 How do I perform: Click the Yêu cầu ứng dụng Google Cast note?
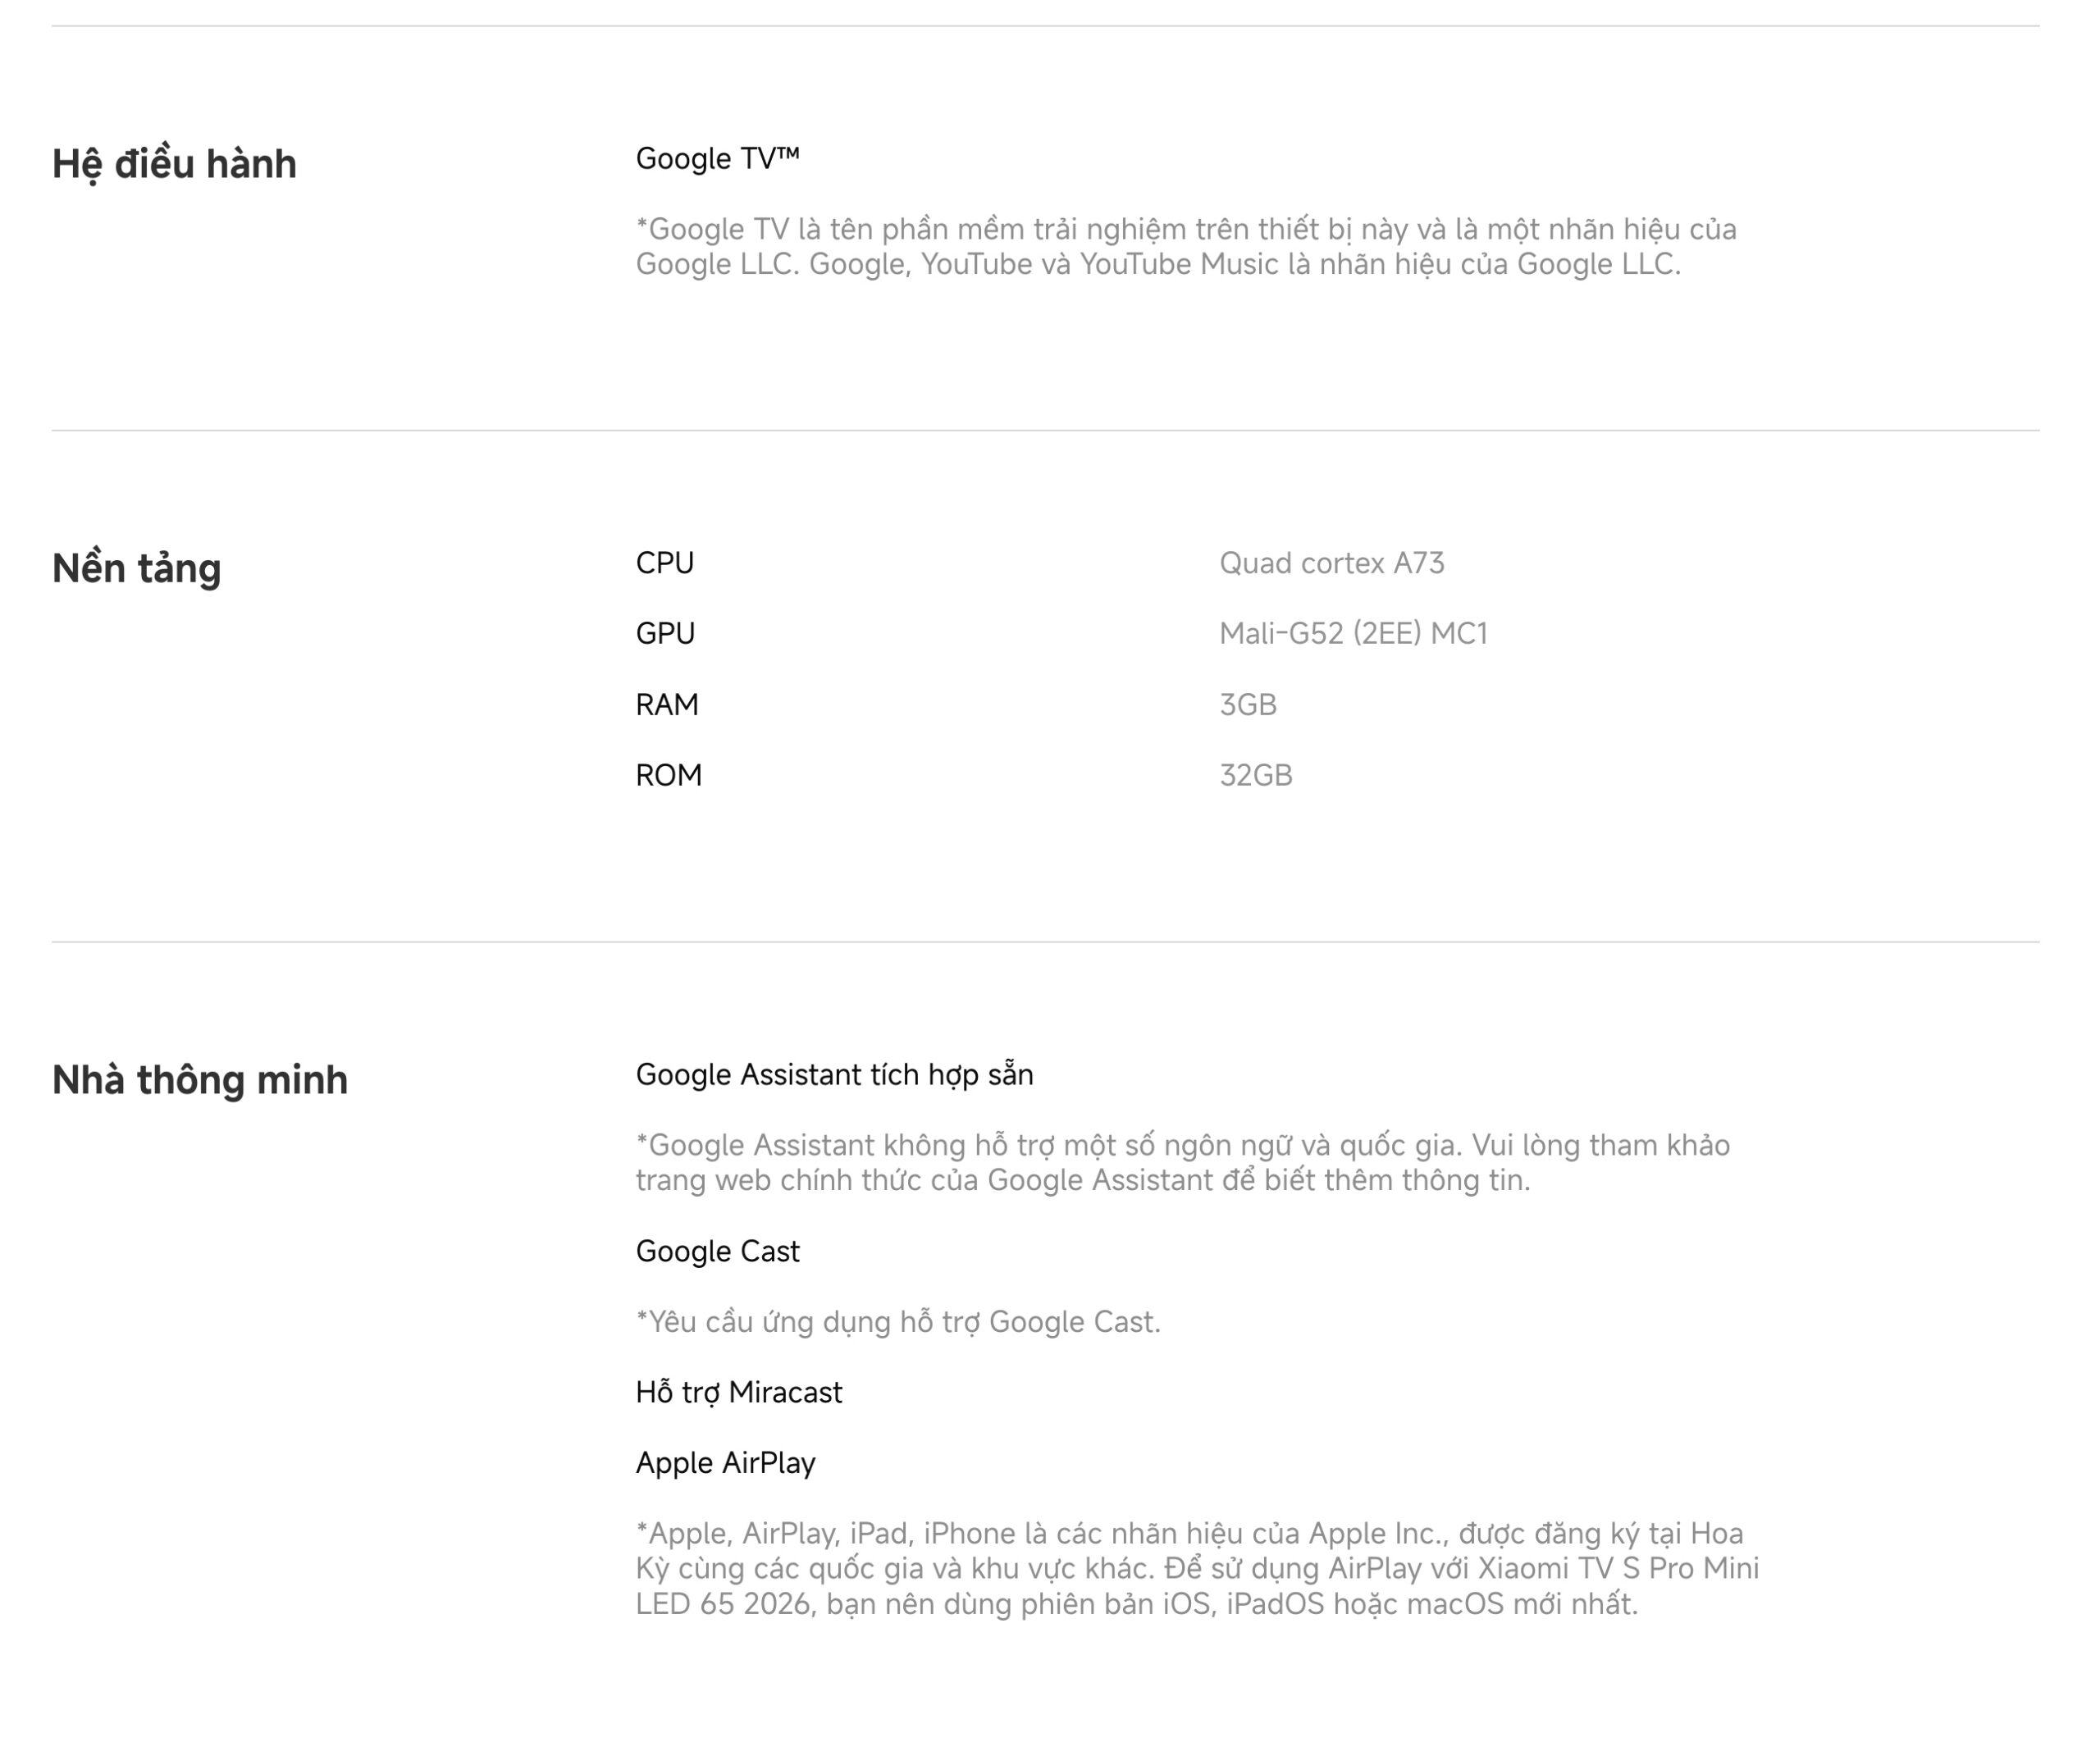click(897, 1322)
